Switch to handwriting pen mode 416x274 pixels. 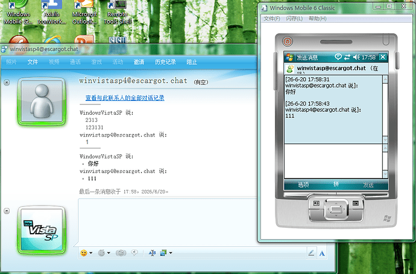tap(312, 253)
